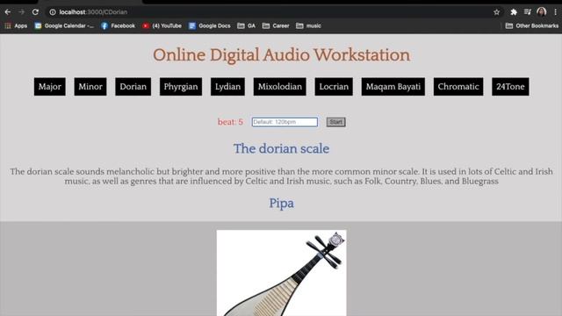Click The dorian scale heading
The height and width of the screenshot is (316, 562).
[281, 148]
